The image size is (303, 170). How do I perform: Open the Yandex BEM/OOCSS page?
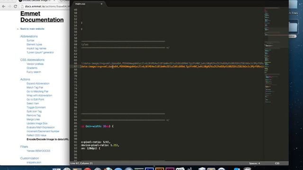tap(38, 151)
